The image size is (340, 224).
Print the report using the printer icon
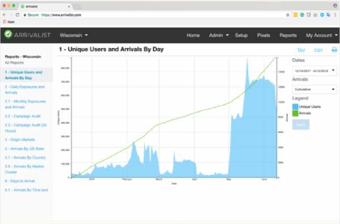(x=334, y=50)
